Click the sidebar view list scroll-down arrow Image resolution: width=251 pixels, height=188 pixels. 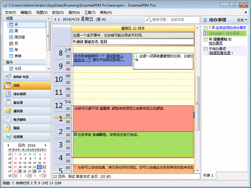49,69
